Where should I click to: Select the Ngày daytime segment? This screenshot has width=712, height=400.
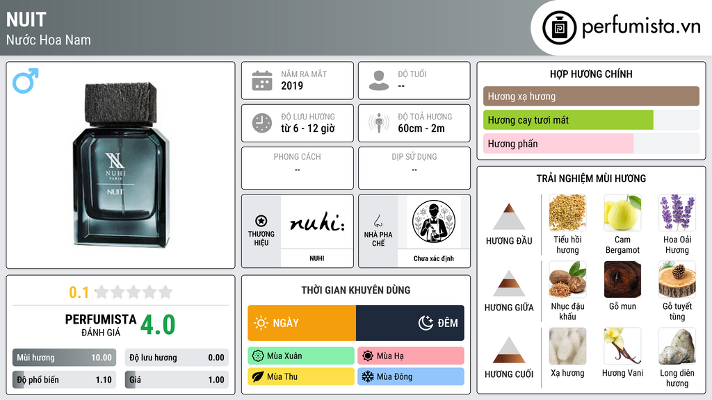302,323
